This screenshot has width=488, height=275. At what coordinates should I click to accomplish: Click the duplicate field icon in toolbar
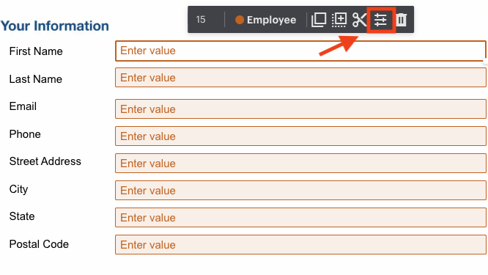(319, 20)
